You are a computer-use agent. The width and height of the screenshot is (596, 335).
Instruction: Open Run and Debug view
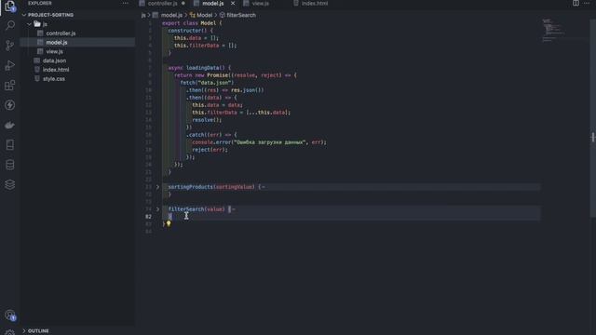[x=10, y=65]
